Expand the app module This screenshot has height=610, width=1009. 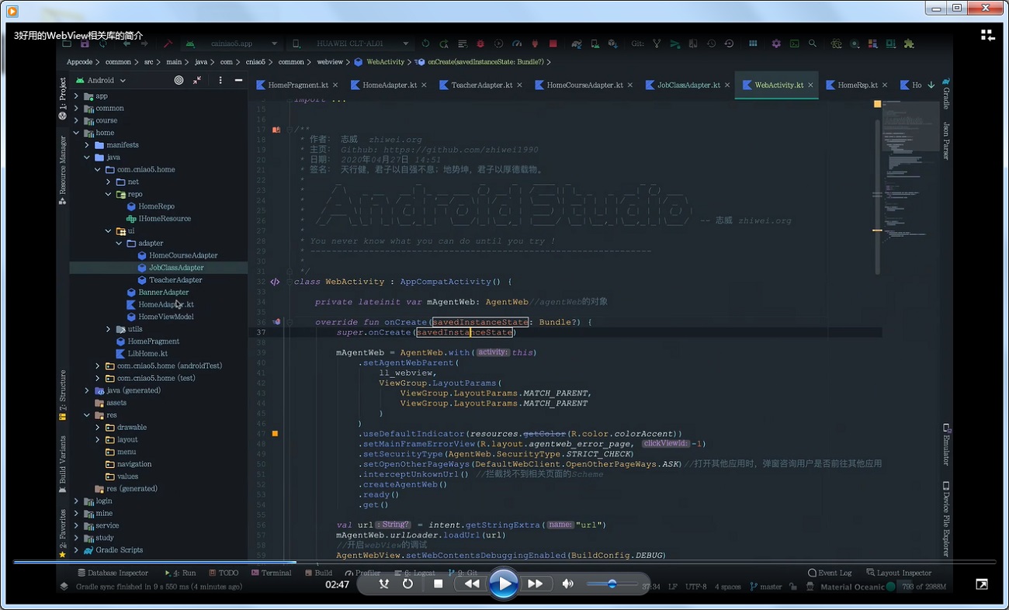click(x=76, y=96)
